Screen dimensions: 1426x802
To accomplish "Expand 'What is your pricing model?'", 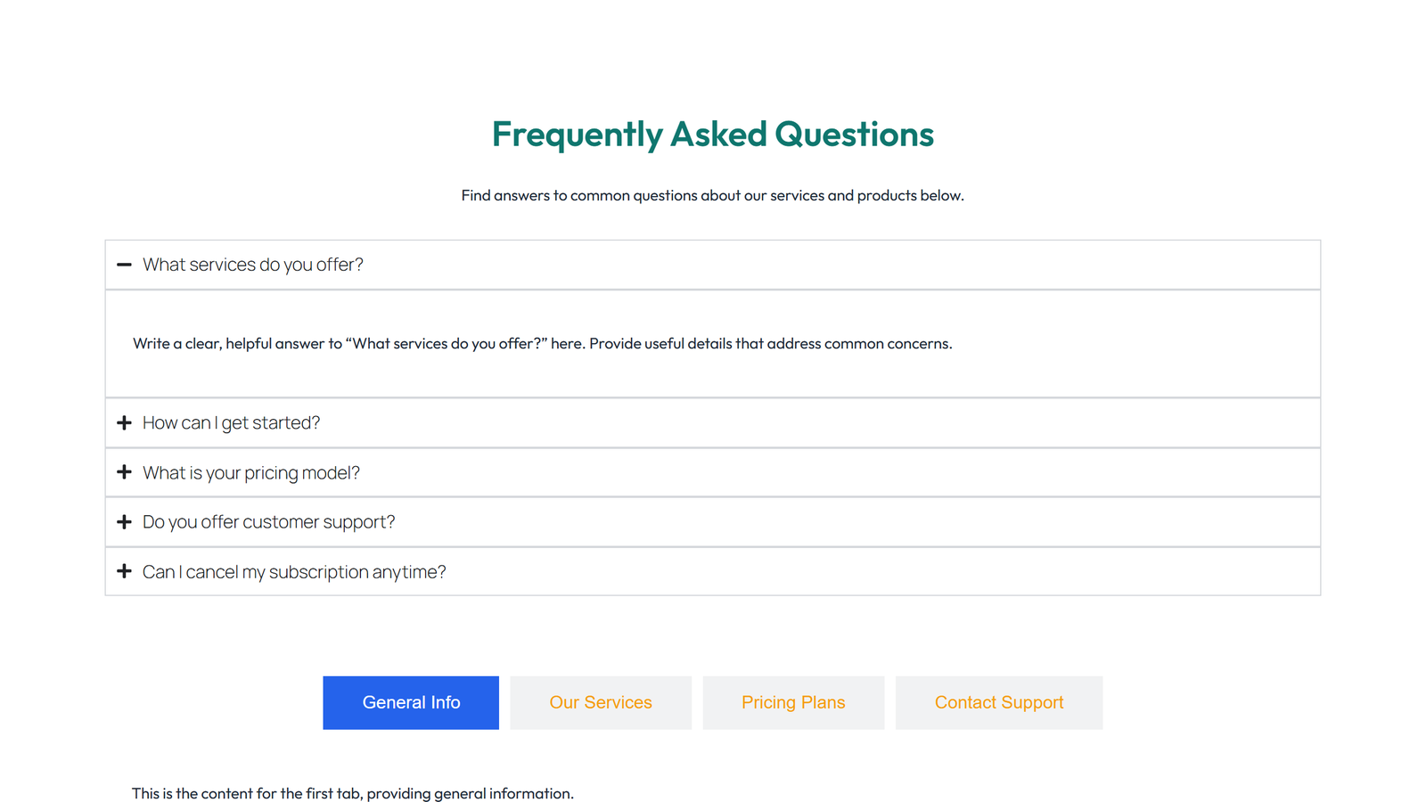I will point(251,472).
